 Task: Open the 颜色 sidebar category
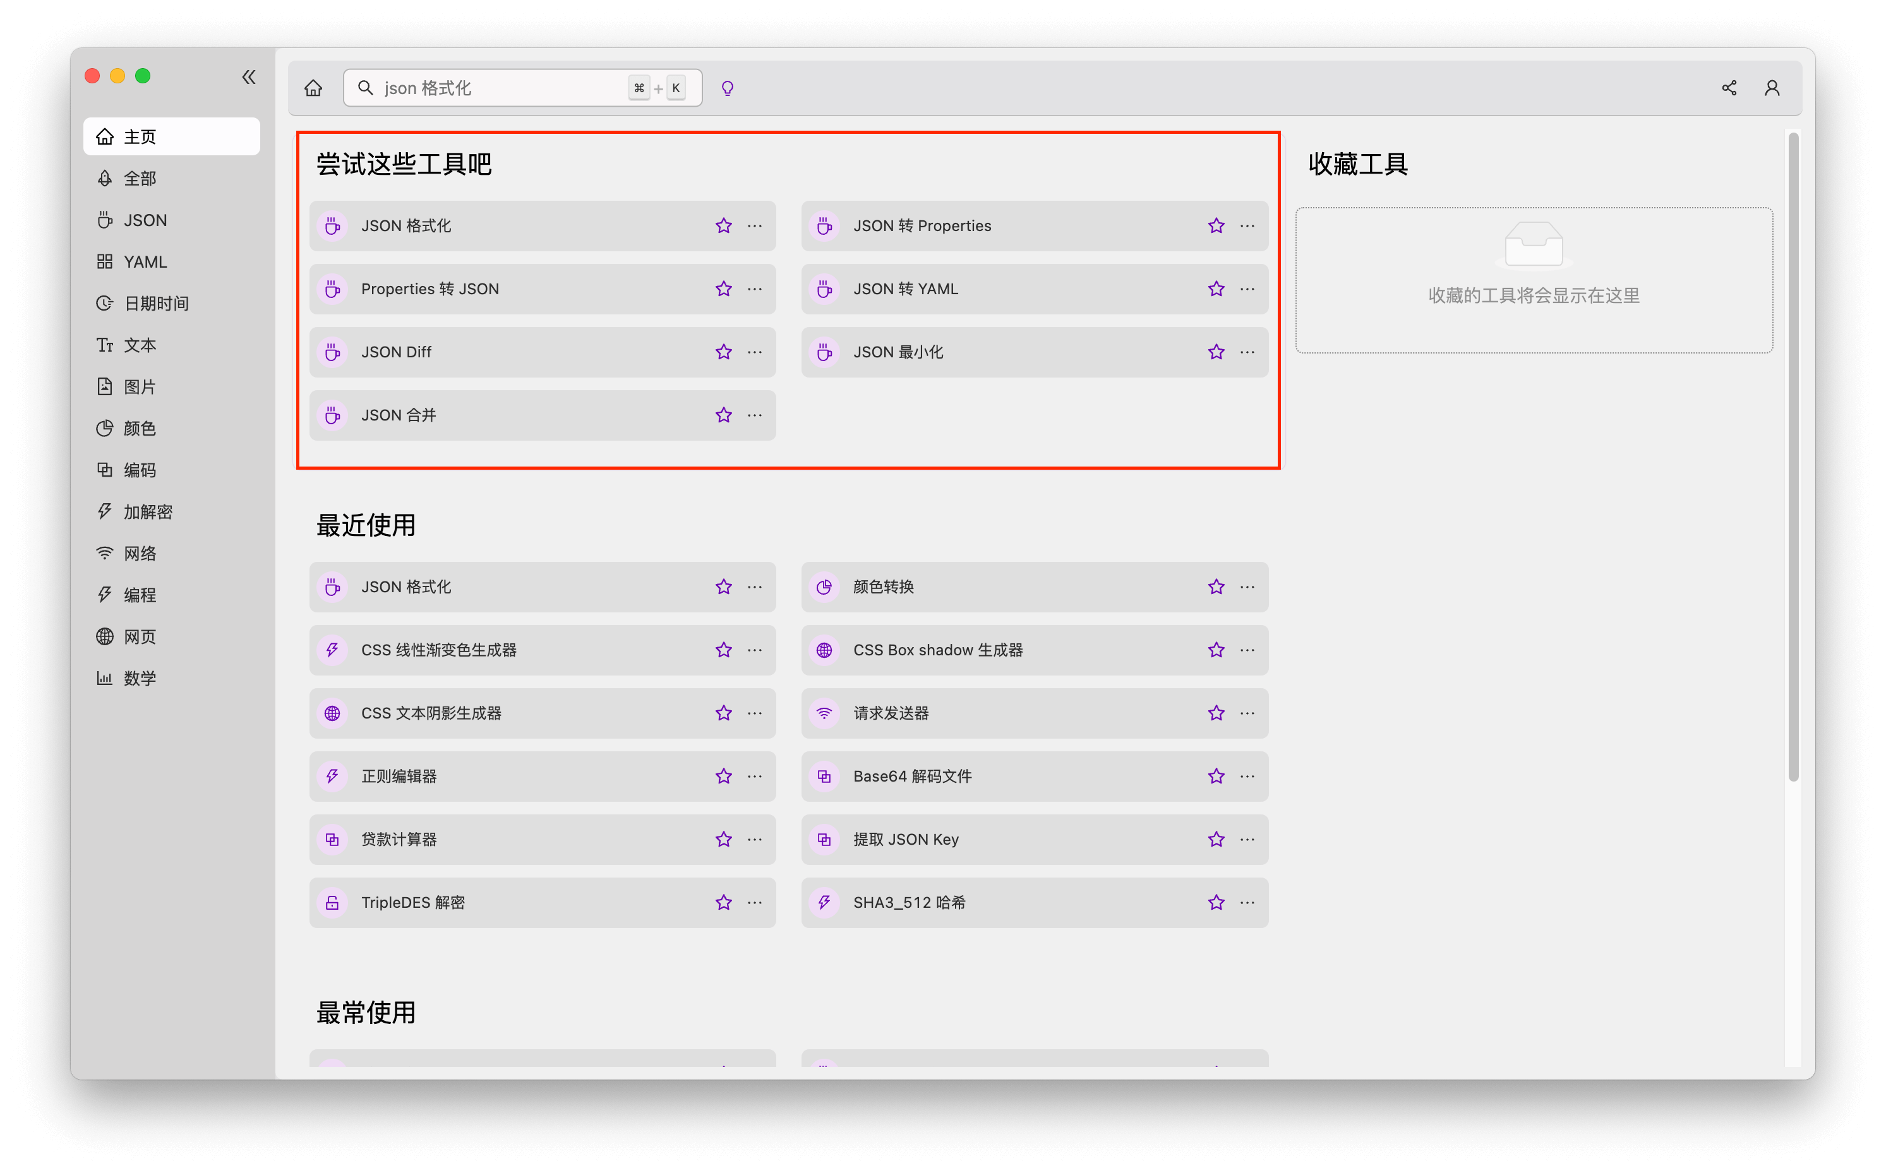click(x=140, y=428)
